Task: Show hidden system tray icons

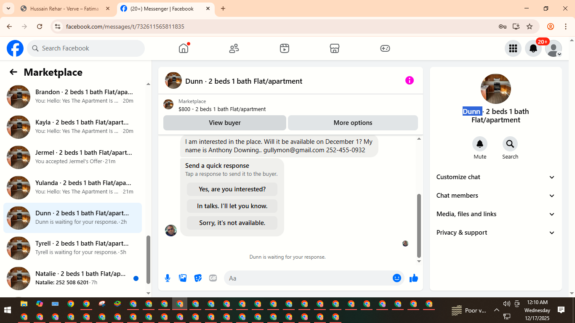Action: [x=496, y=310]
